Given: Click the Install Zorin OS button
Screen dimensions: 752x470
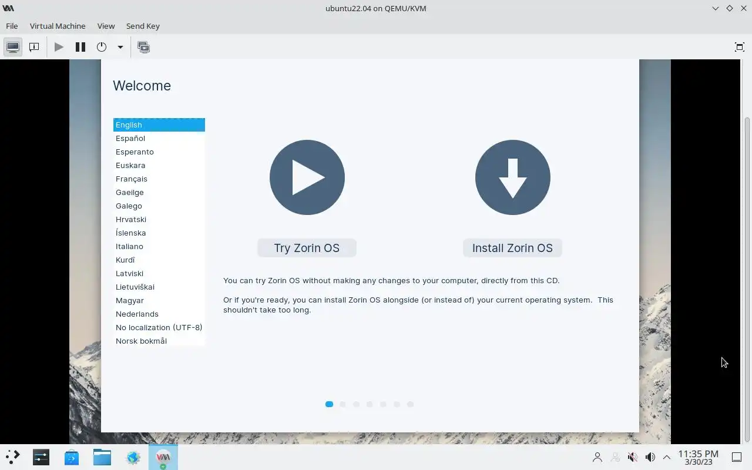Looking at the screenshot, I should pos(512,248).
